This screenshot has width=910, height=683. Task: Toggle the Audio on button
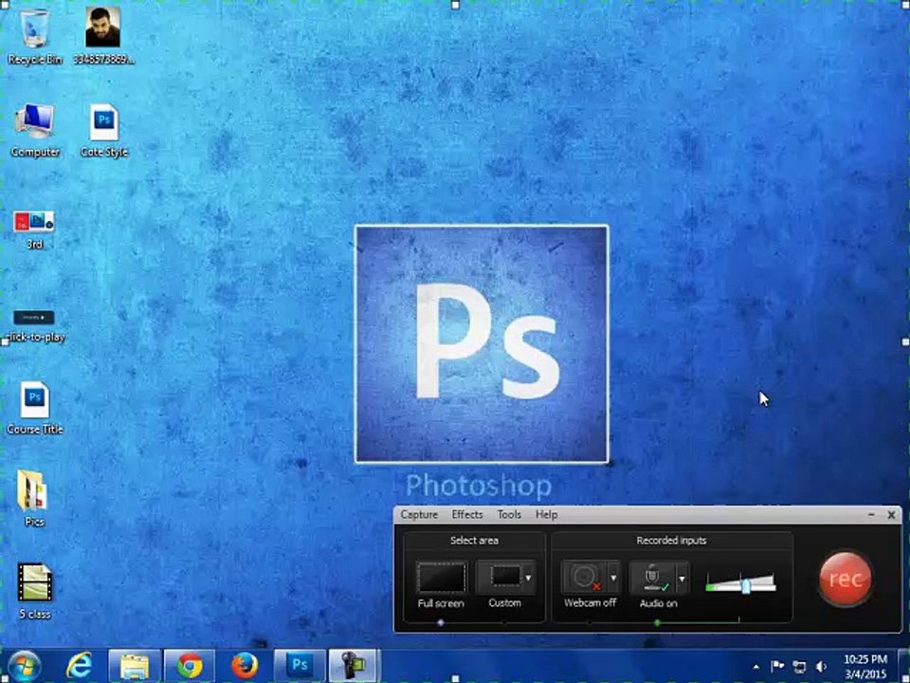653,578
